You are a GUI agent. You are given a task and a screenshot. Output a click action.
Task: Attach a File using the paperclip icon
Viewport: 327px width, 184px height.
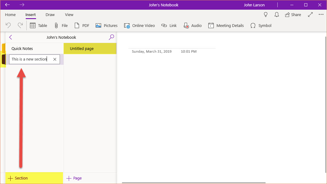(61, 26)
